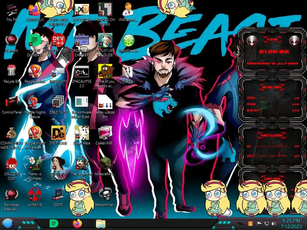Open the FURRY FUX Firefox shortcut
307x230 pixels.
click(35, 13)
